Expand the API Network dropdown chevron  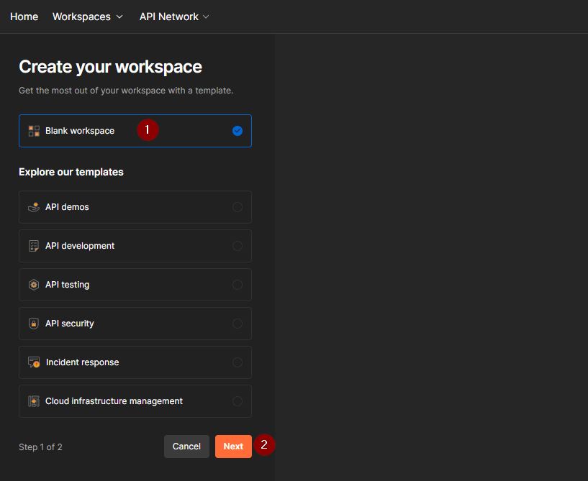coord(206,17)
